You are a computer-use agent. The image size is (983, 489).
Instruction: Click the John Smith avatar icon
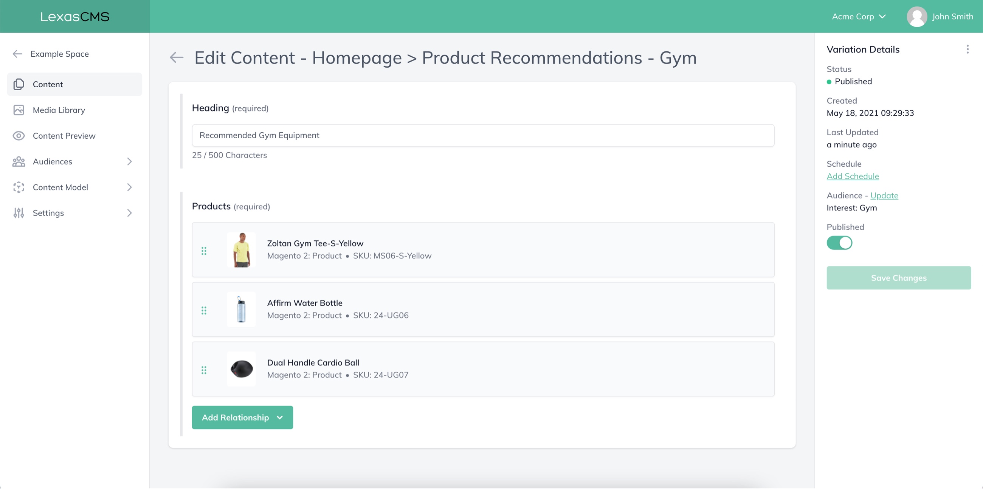click(916, 16)
